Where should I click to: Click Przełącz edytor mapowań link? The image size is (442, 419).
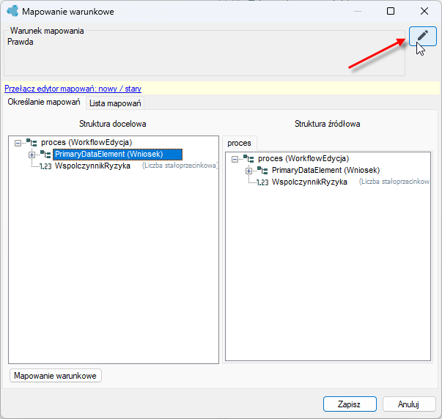[73, 89]
